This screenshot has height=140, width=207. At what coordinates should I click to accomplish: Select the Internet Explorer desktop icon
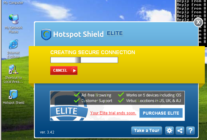(x=13, y=49)
